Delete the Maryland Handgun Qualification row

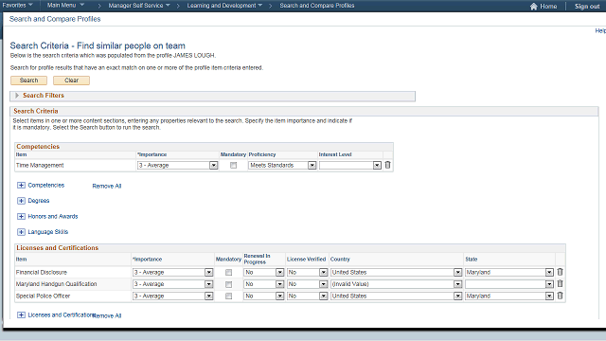click(x=560, y=284)
